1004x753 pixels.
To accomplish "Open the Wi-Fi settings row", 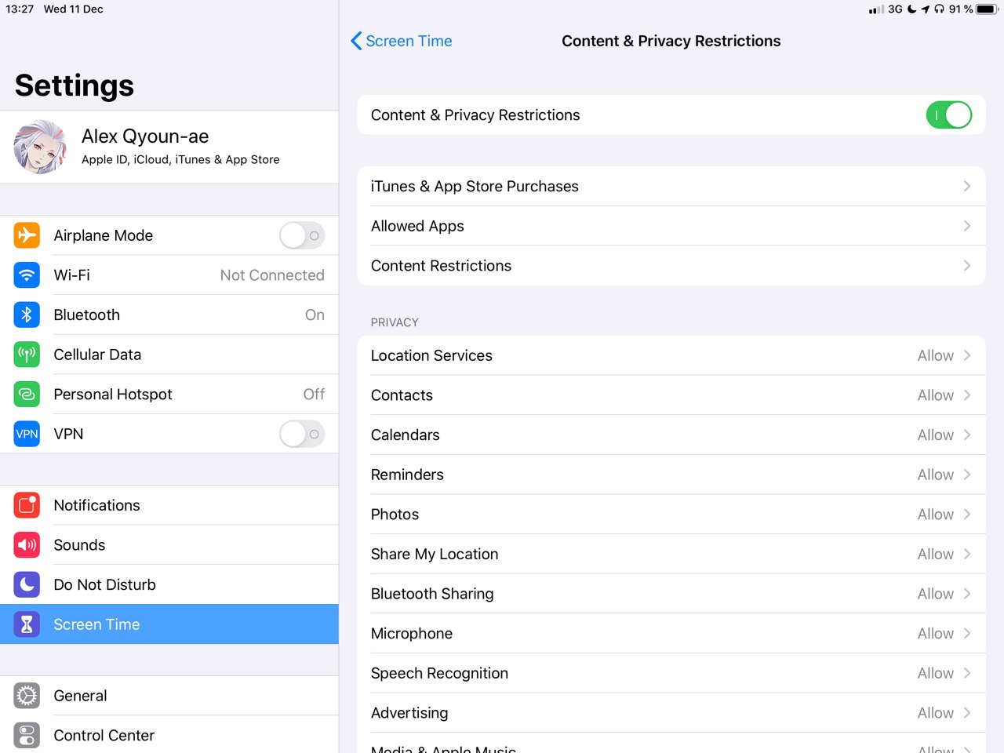I will pyautogui.click(x=169, y=275).
